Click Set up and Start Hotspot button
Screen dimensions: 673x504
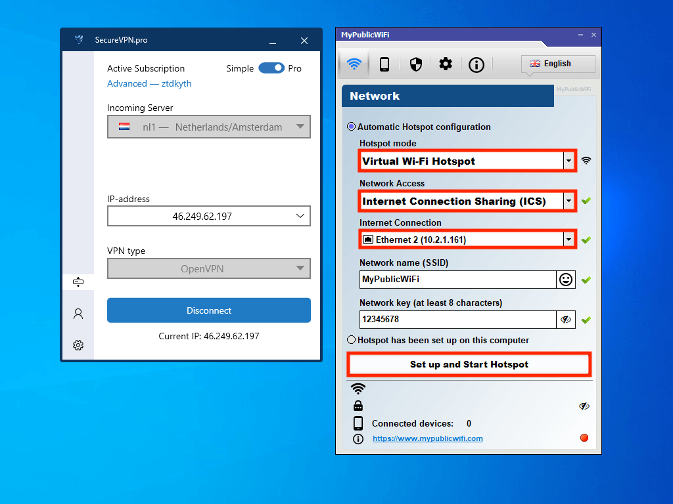point(469,364)
